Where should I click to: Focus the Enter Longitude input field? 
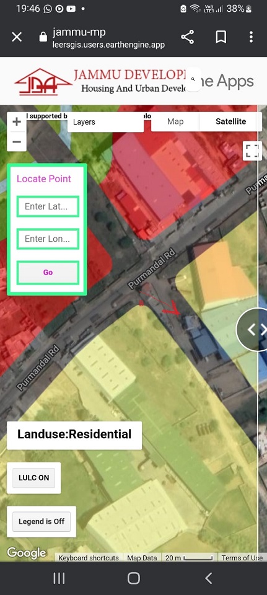coord(48,239)
